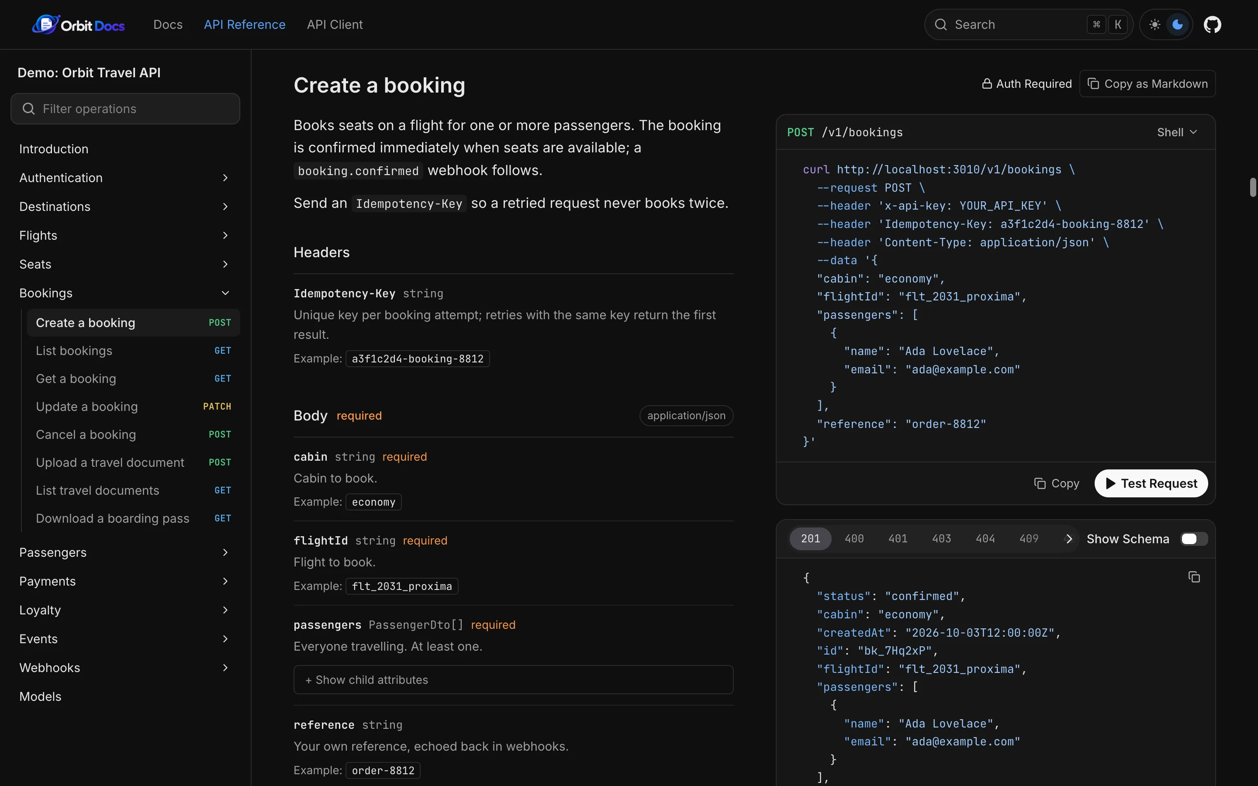Expand the Payments section
The width and height of the screenshot is (1258, 786).
click(x=125, y=581)
